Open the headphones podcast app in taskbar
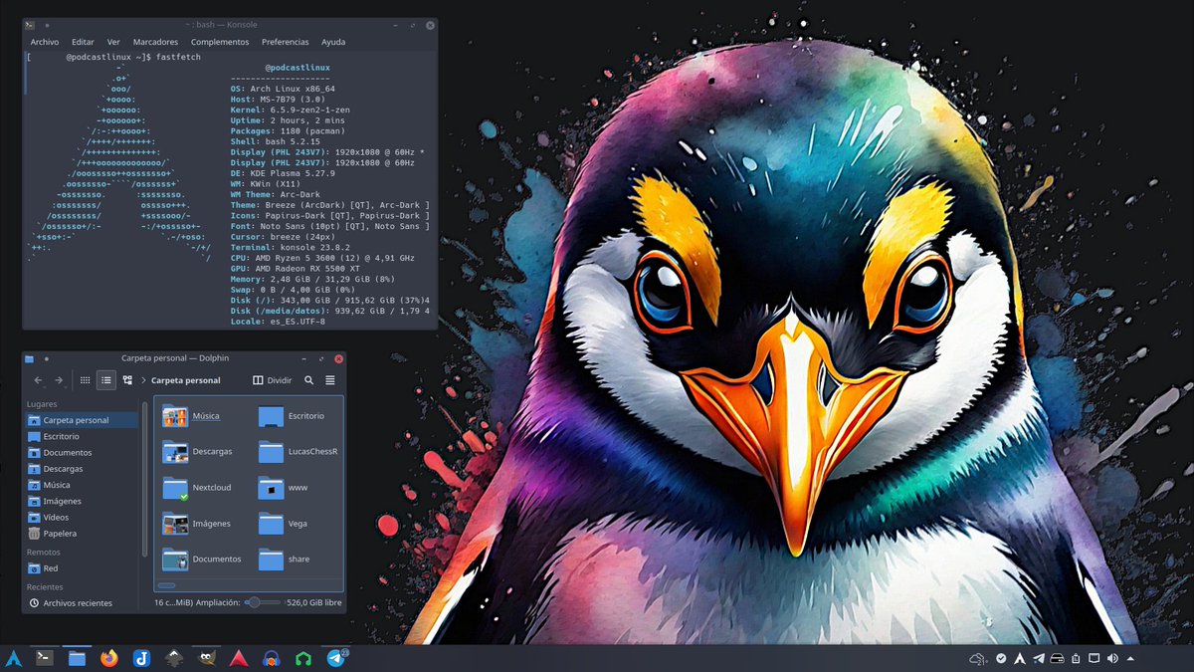Viewport: 1194px width, 672px height. (270, 657)
